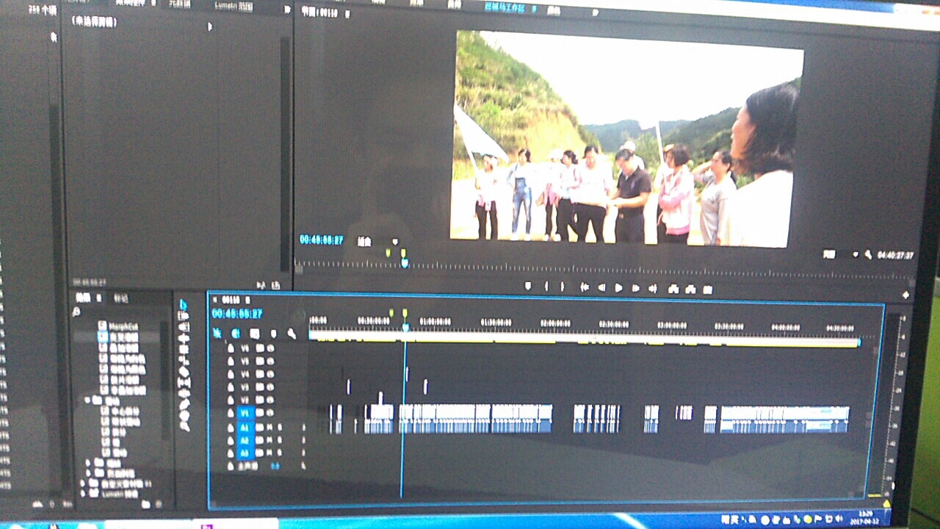
Task: Open timeline display settings wrench
Action: 292,334
